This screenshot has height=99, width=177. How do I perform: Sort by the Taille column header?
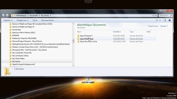(148, 32)
